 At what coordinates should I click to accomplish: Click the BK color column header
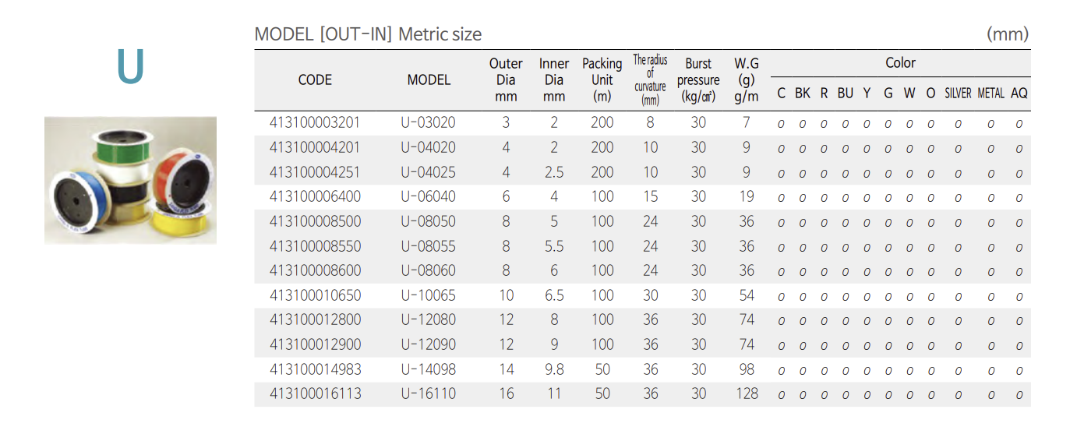coord(803,94)
